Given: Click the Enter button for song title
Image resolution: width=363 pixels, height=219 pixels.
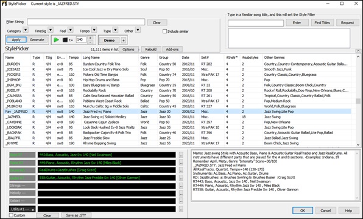Looking at the screenshot, I should click(x=297, y=22).
